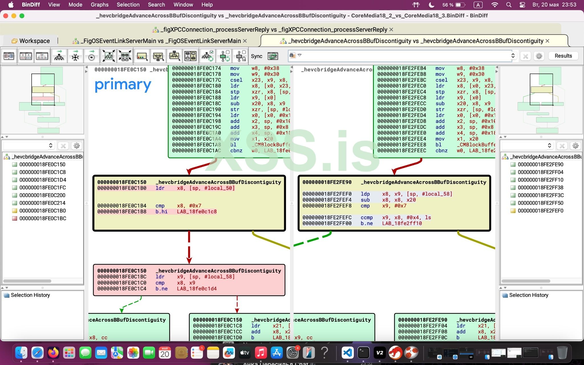Open Visual Studio Code from the Dock
Screen dimensions: 584x365
click(347, 353)
